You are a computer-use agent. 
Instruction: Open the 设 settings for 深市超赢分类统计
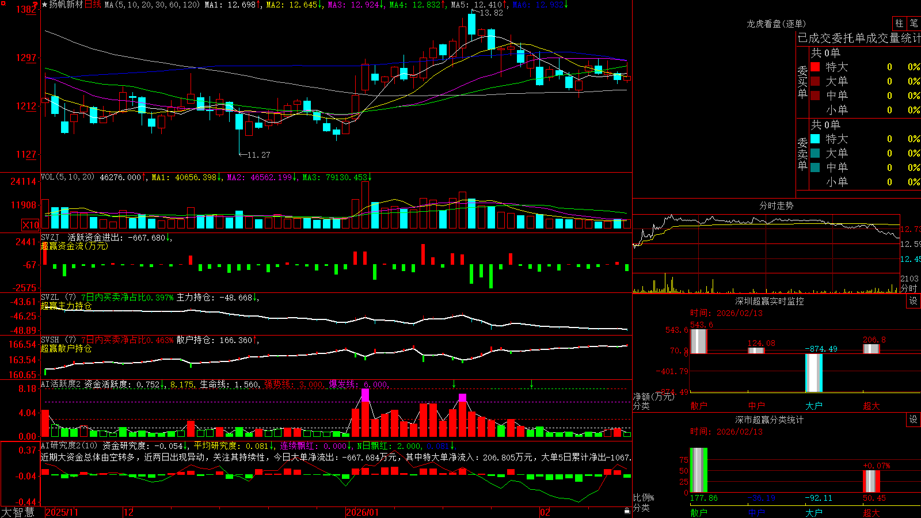[914, 420]
